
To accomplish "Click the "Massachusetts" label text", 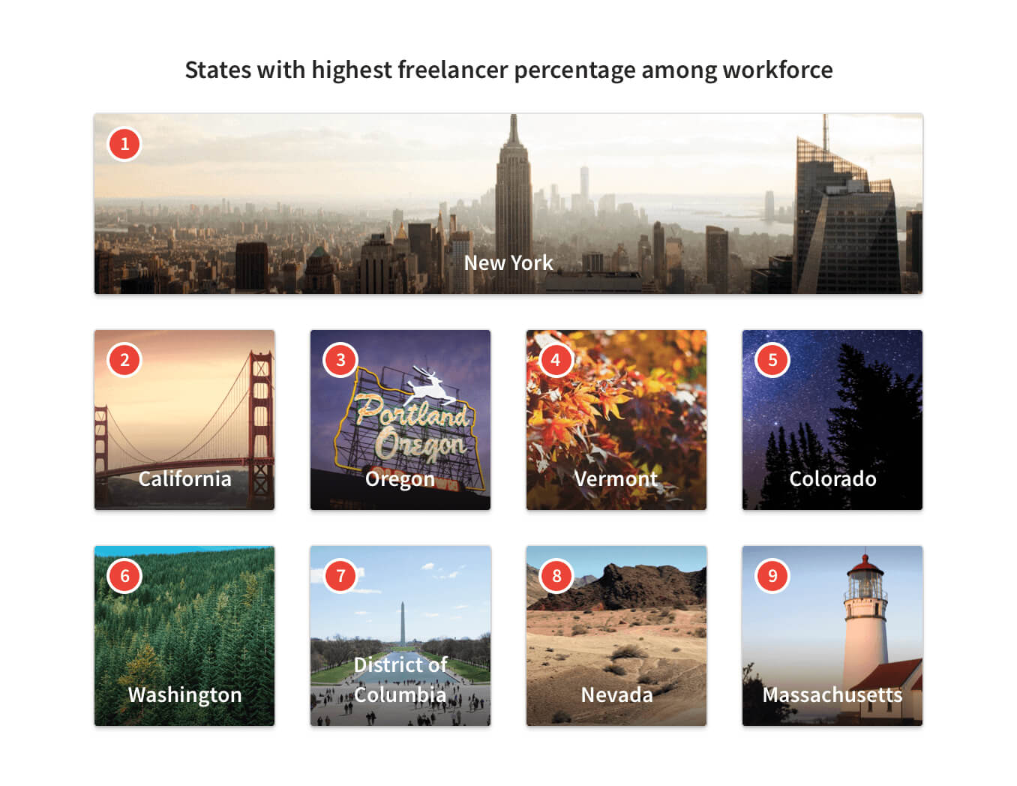I will pos(832,694).
